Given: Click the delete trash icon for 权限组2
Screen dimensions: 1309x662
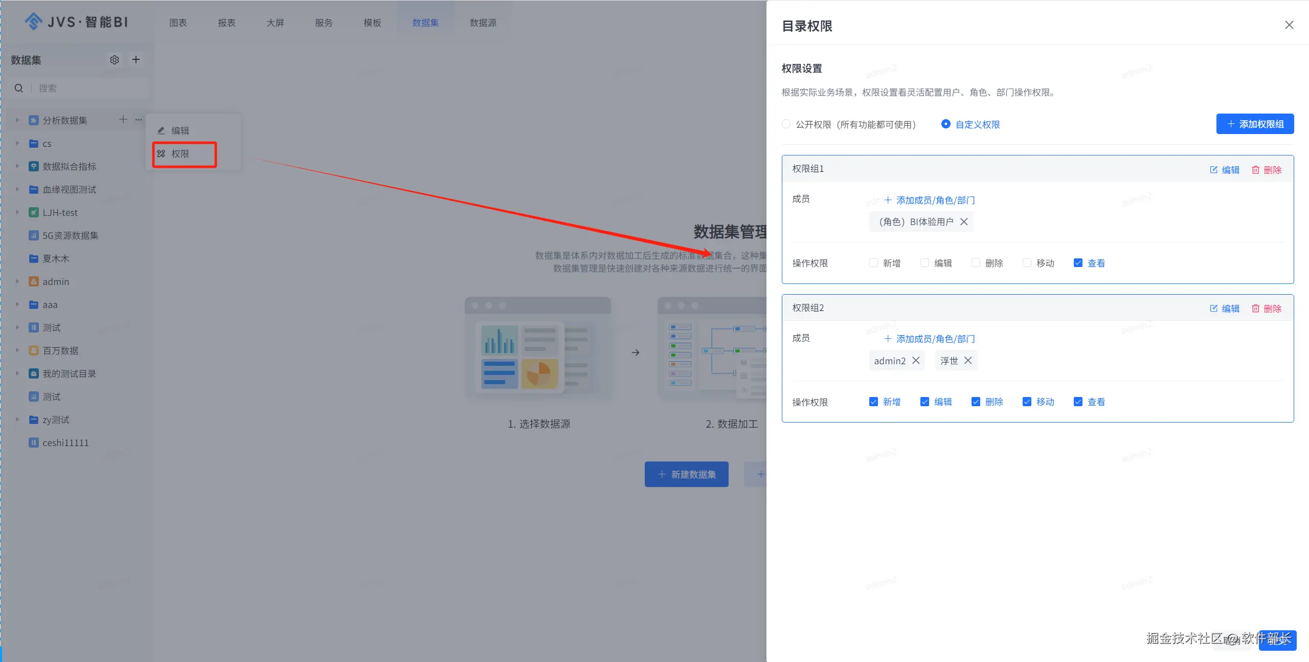Looking at the screenshot, I should tap(1266, 308).
